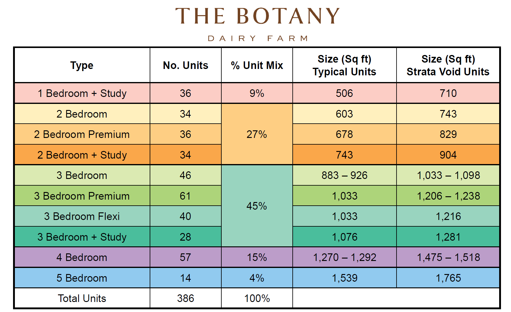This screenshot has height=312, width=511.
Task: Click the Size Typical Units header
Action: (x=344, y=65)
